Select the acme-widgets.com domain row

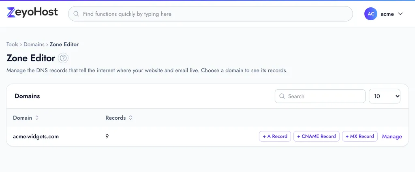pos(207,136)
